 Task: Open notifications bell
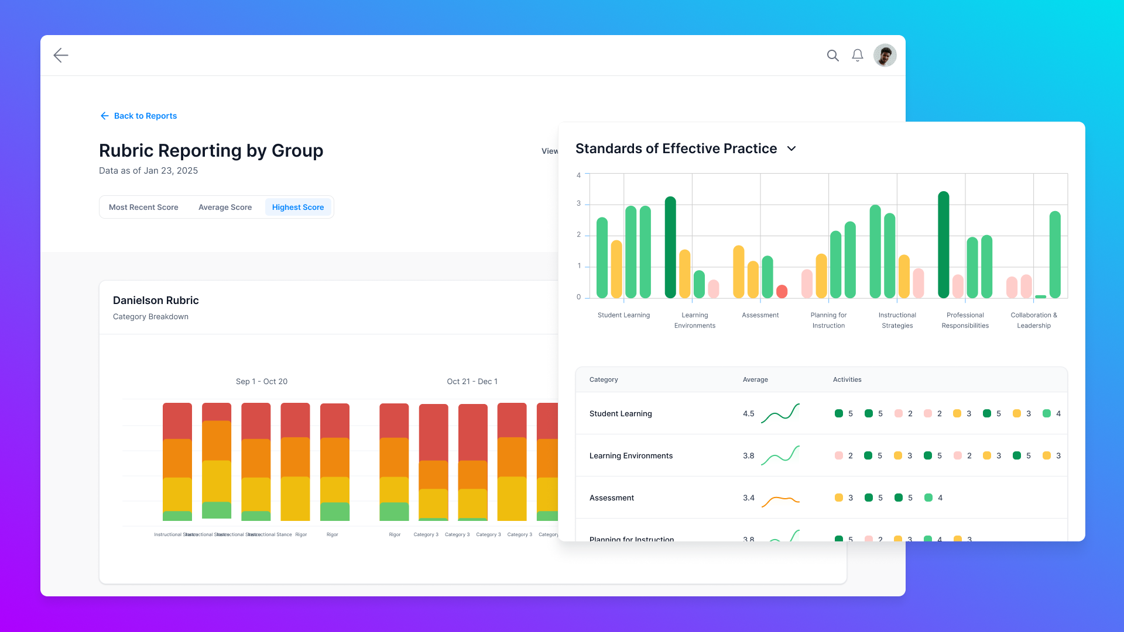857,56
